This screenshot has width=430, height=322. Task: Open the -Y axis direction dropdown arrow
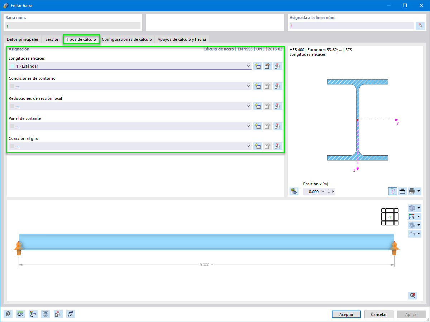pos(419,216)
